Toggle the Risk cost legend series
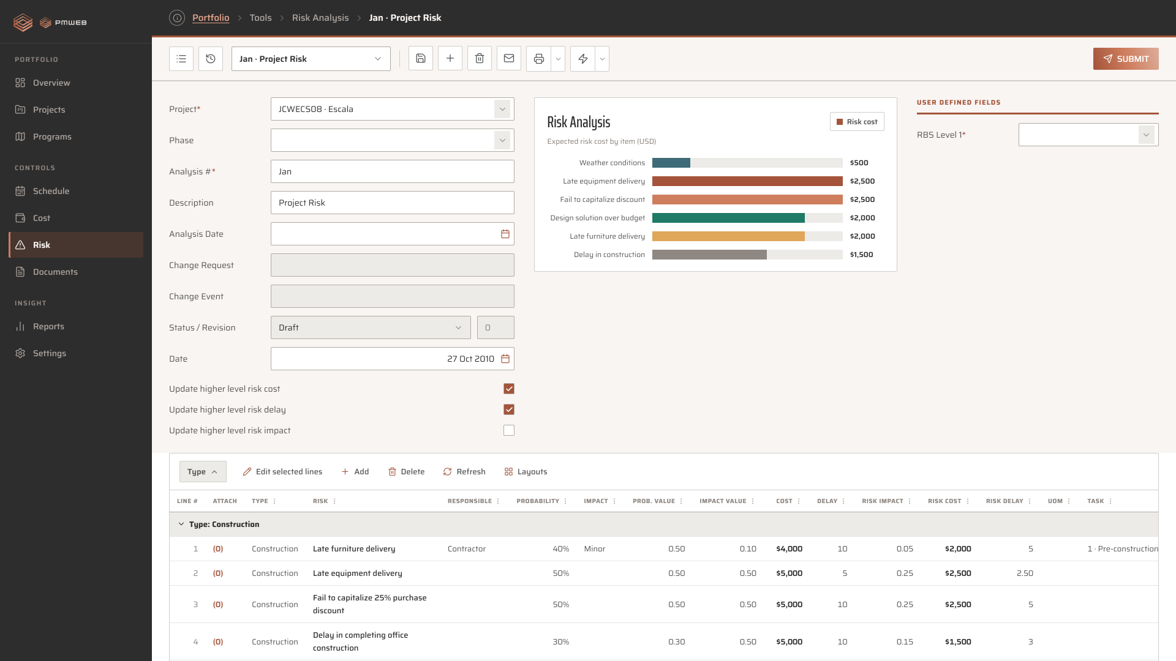The image size is (1176, 661). coord(857,122)
